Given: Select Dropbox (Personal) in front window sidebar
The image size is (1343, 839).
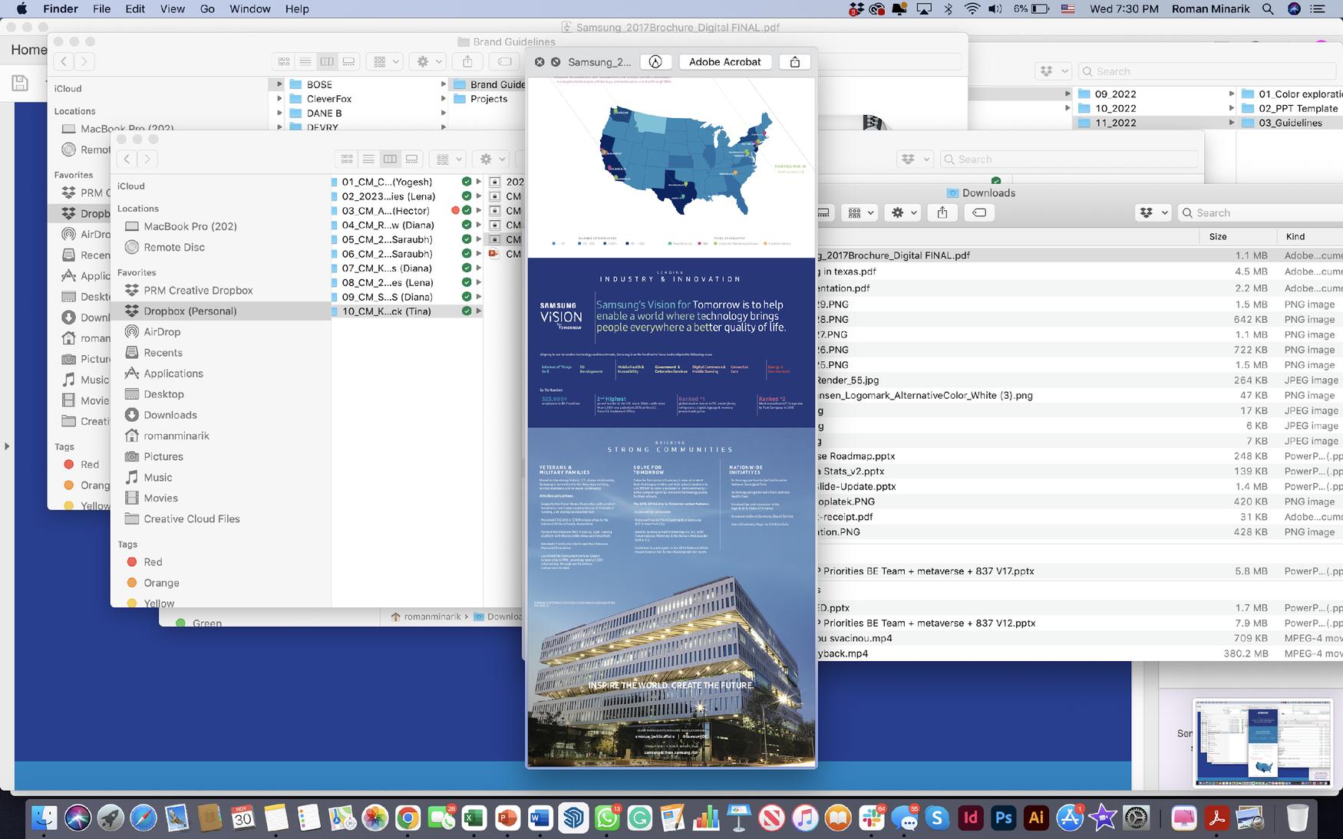Looking at the screenshot, I should click(221, 311).
